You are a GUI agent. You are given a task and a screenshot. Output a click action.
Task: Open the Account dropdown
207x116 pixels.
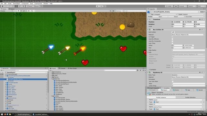pyautogui.click(x=183, y=6)
